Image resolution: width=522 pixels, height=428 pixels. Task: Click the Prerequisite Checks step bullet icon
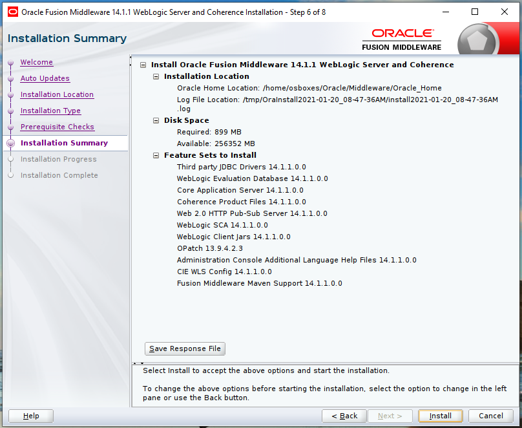10,127
